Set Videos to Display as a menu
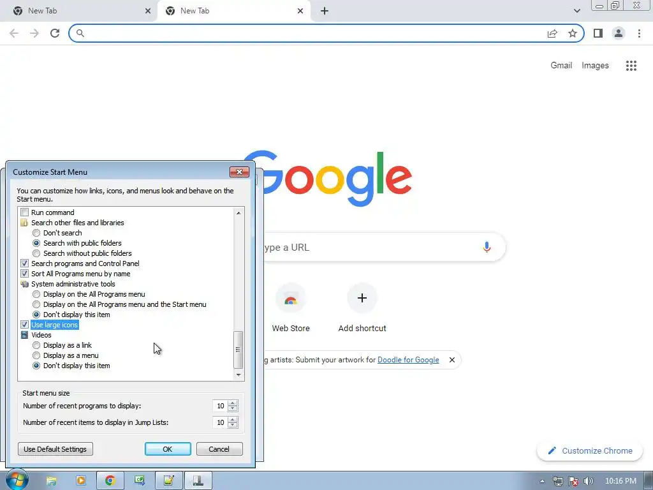 [x=36, y=355]
